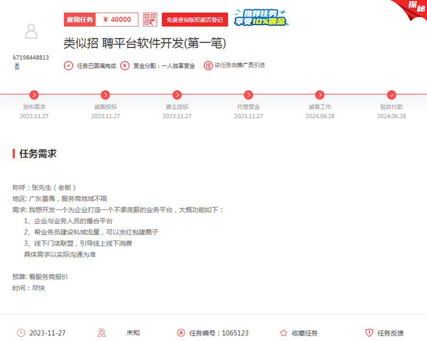Viewport: 427px width, 341px height.
Task: Click the ¥ icon beside 赏金分配
Action: click(x=123, y=66)
